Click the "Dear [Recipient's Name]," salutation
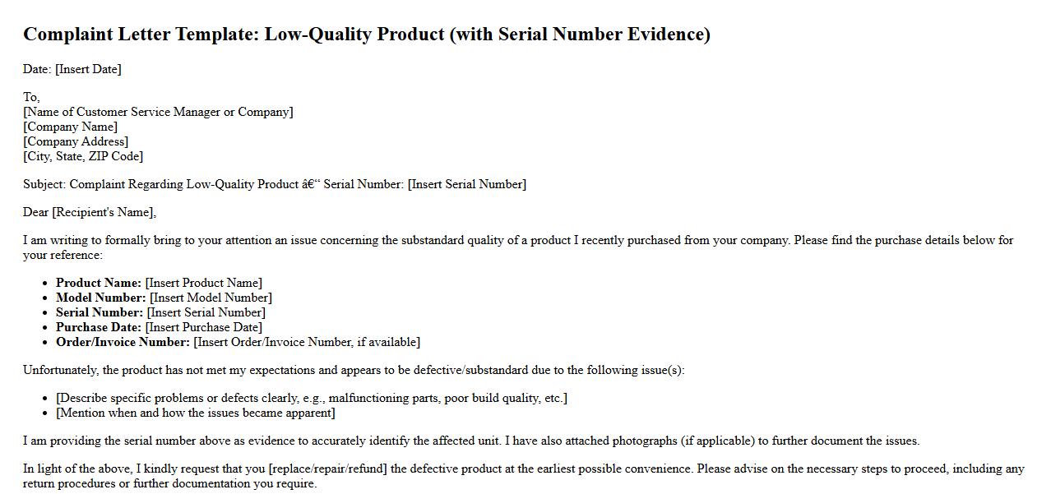The width and height of the screenshot is (1051, 494). 90,212
